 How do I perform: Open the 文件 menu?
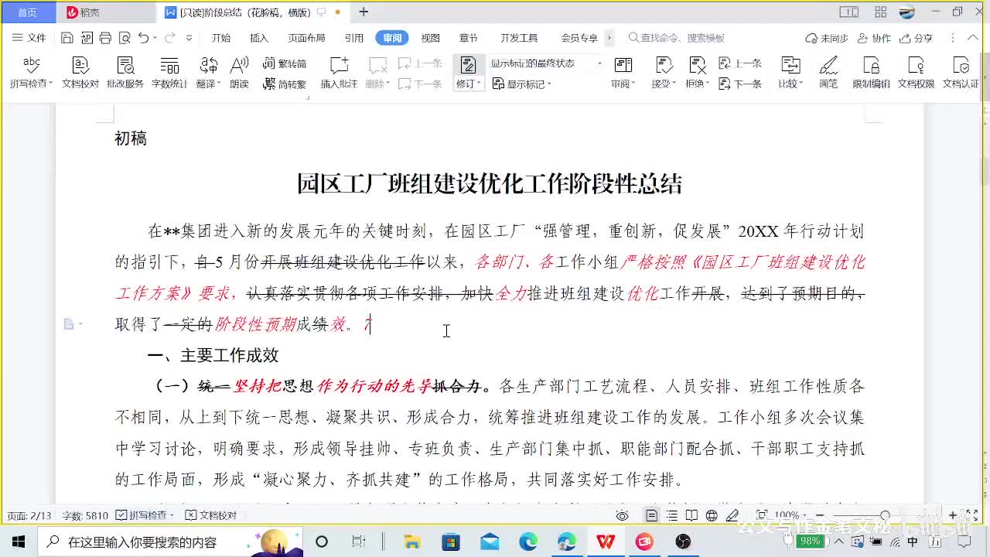point(29,38)
